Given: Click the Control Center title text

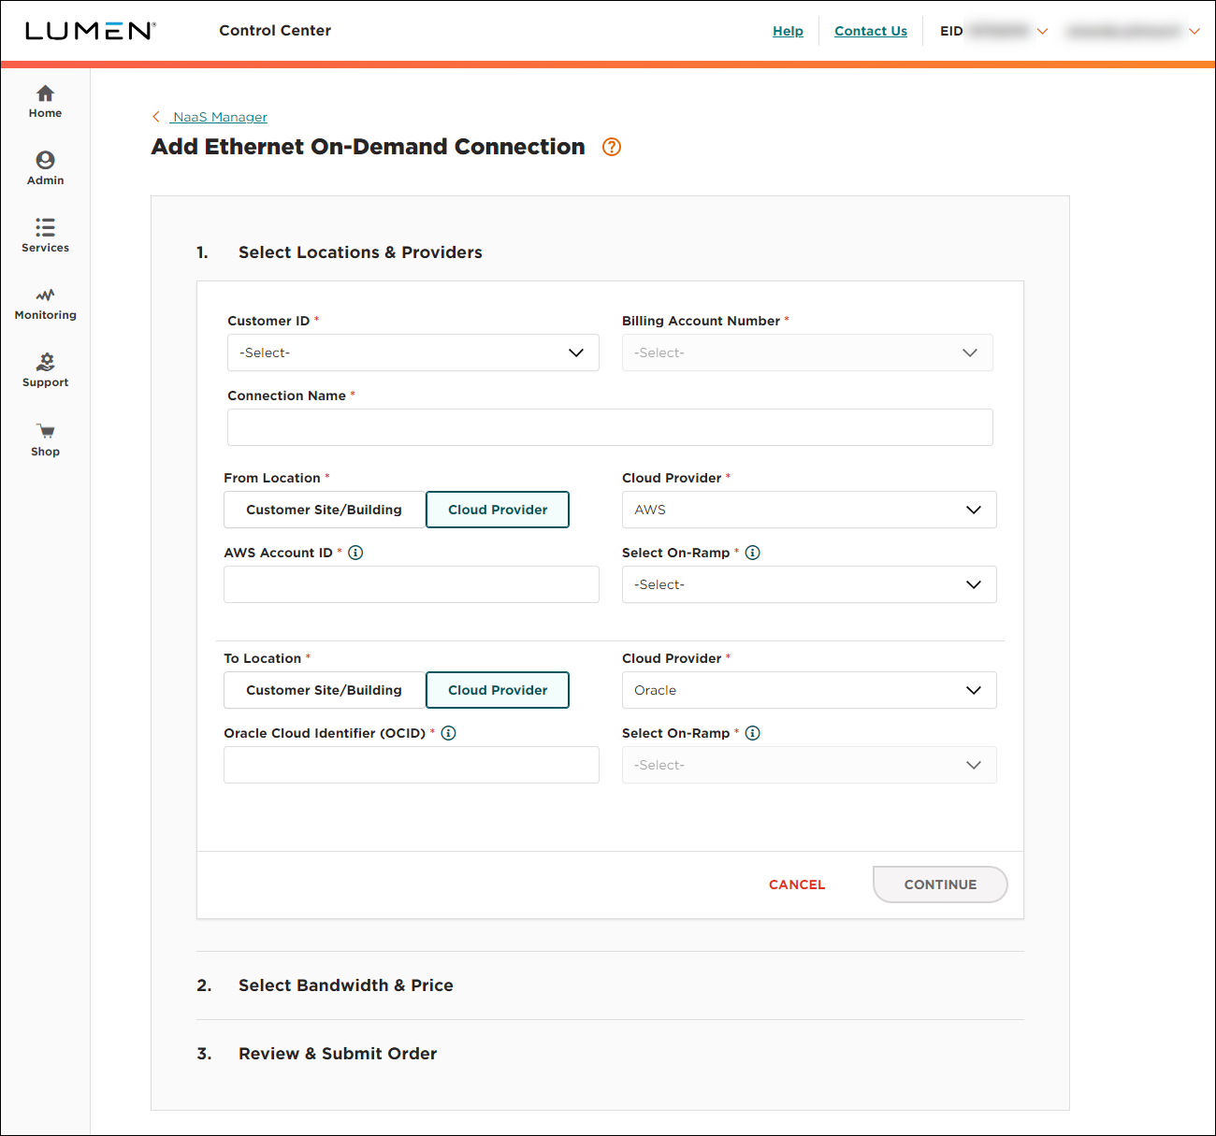Looking at the screenshot, I should click(275, 31).
